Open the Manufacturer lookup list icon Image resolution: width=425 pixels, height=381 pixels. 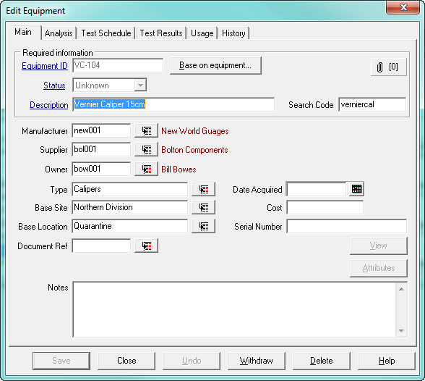[x=146, y=130]
